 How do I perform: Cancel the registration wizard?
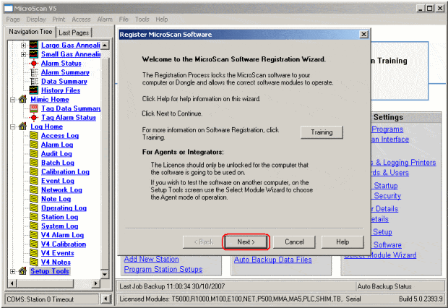pyautogui.click(x=294, y=241)
